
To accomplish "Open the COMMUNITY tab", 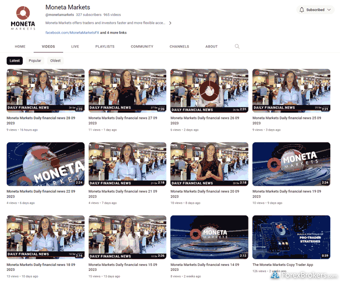I will click(142, 46).
